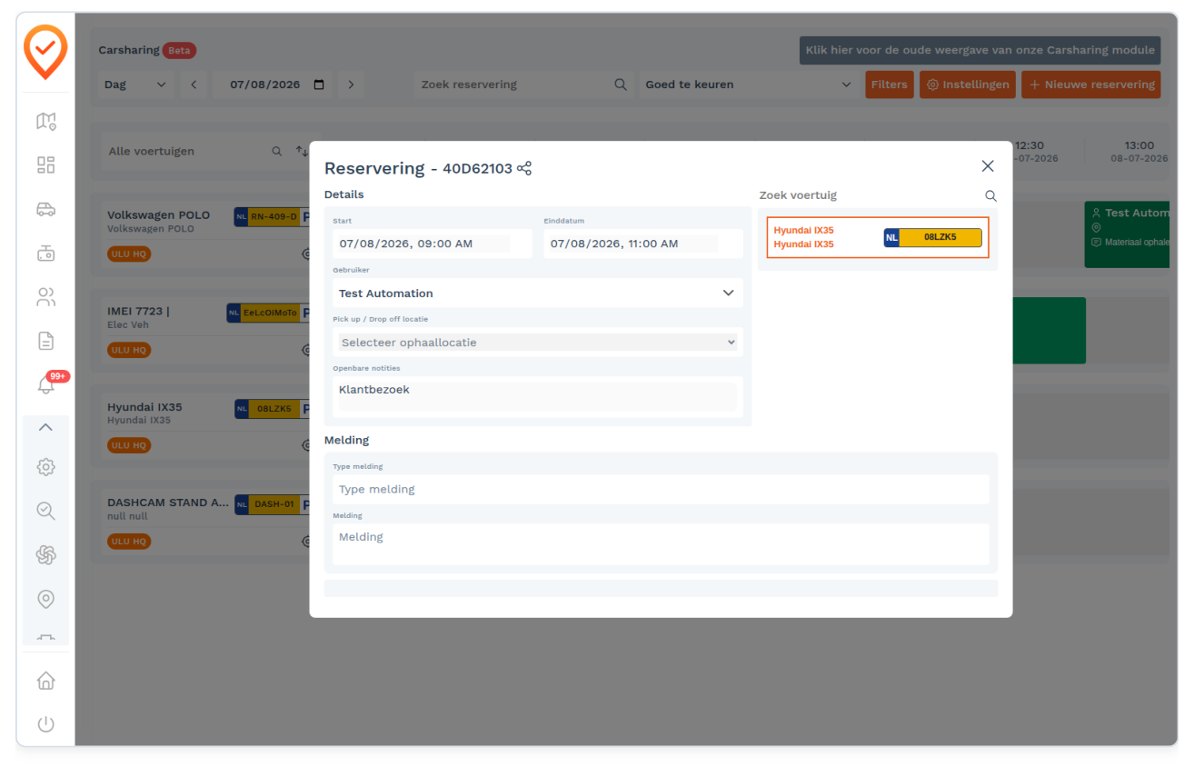Open the users sidebar icon
The image size is (1194, 766).
pyautogui.click(x=45, y=296)
